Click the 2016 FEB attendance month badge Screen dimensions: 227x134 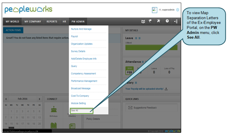pyautogui.click(x=129, y=71)
